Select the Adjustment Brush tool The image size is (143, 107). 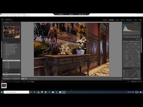(138, 37)
